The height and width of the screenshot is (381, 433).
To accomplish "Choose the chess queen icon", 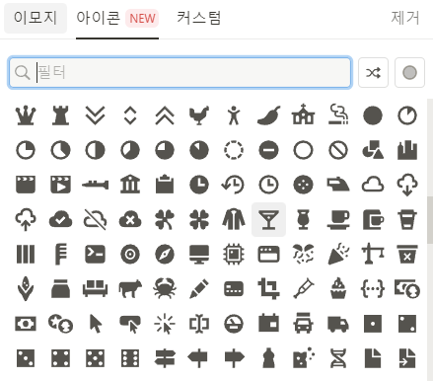I will point(26,115).
